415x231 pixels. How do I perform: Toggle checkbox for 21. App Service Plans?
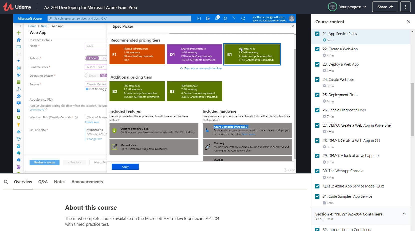(317, 34)
